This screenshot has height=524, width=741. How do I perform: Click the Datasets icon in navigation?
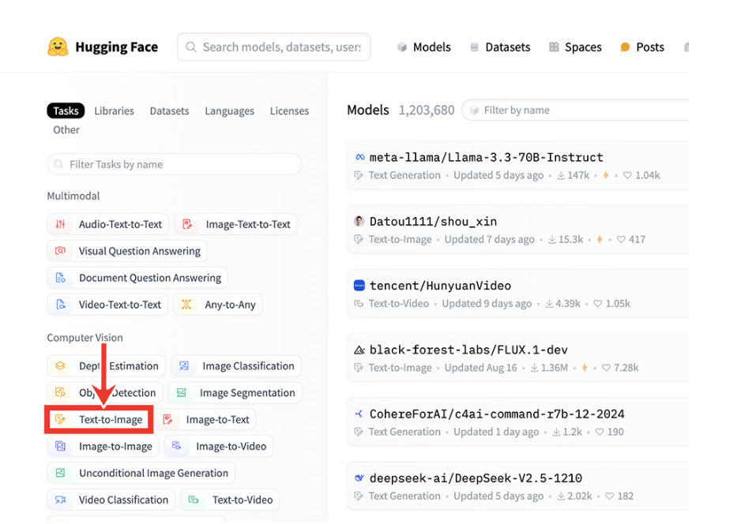point(474,47)
